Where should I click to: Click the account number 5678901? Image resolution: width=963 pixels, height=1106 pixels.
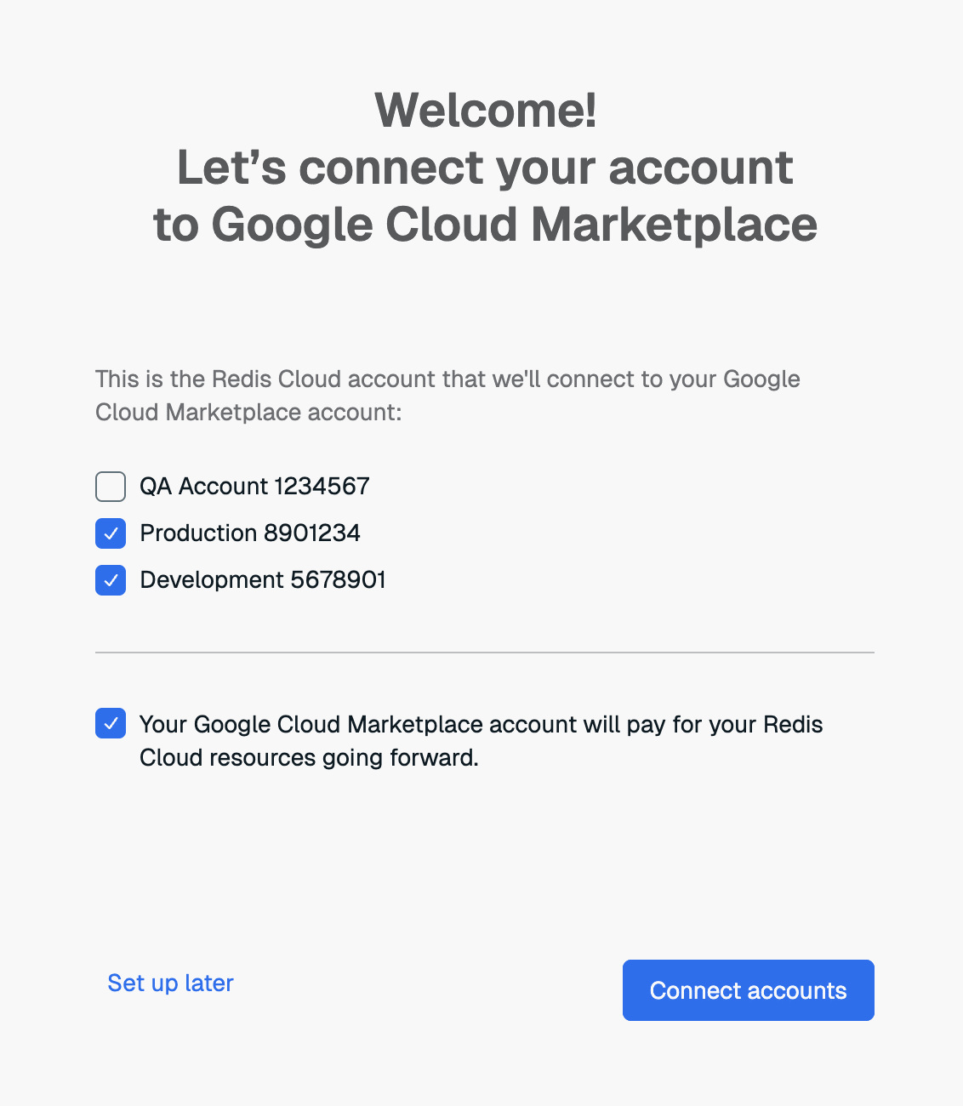click(339, 580)
